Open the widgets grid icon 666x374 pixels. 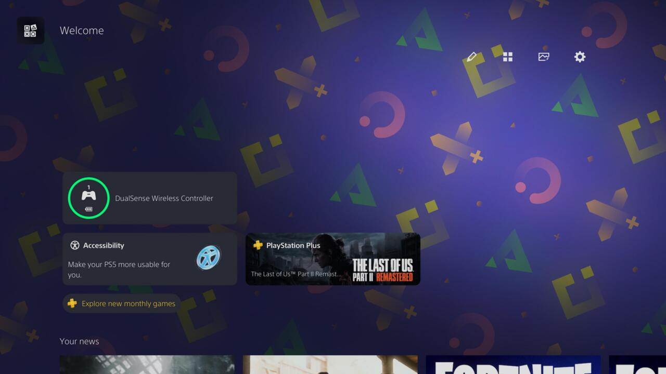508,57
